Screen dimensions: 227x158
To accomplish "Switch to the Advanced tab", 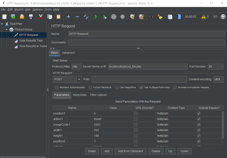I will [x=68, y=53].
